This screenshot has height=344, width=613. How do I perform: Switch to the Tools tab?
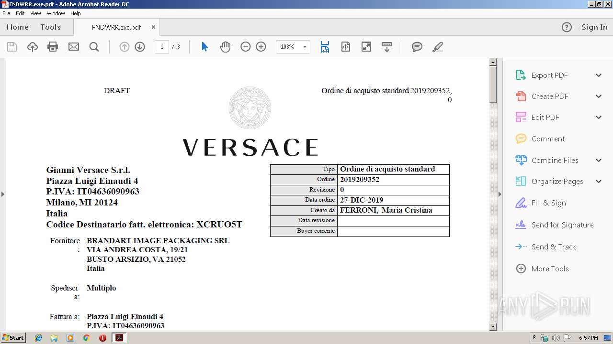50,27
